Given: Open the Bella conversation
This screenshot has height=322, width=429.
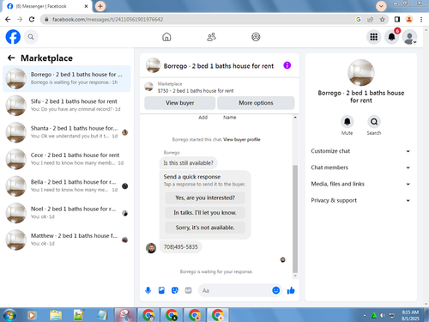Looking at the screenshot, I should tap(67, 186).
